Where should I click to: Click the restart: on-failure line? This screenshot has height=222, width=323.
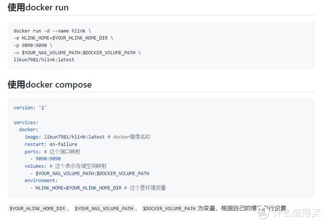point(51,144)
